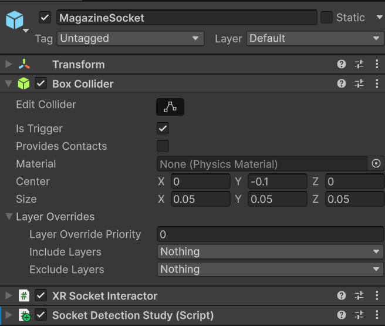Open Physics Material object picker

pos(376,164)
